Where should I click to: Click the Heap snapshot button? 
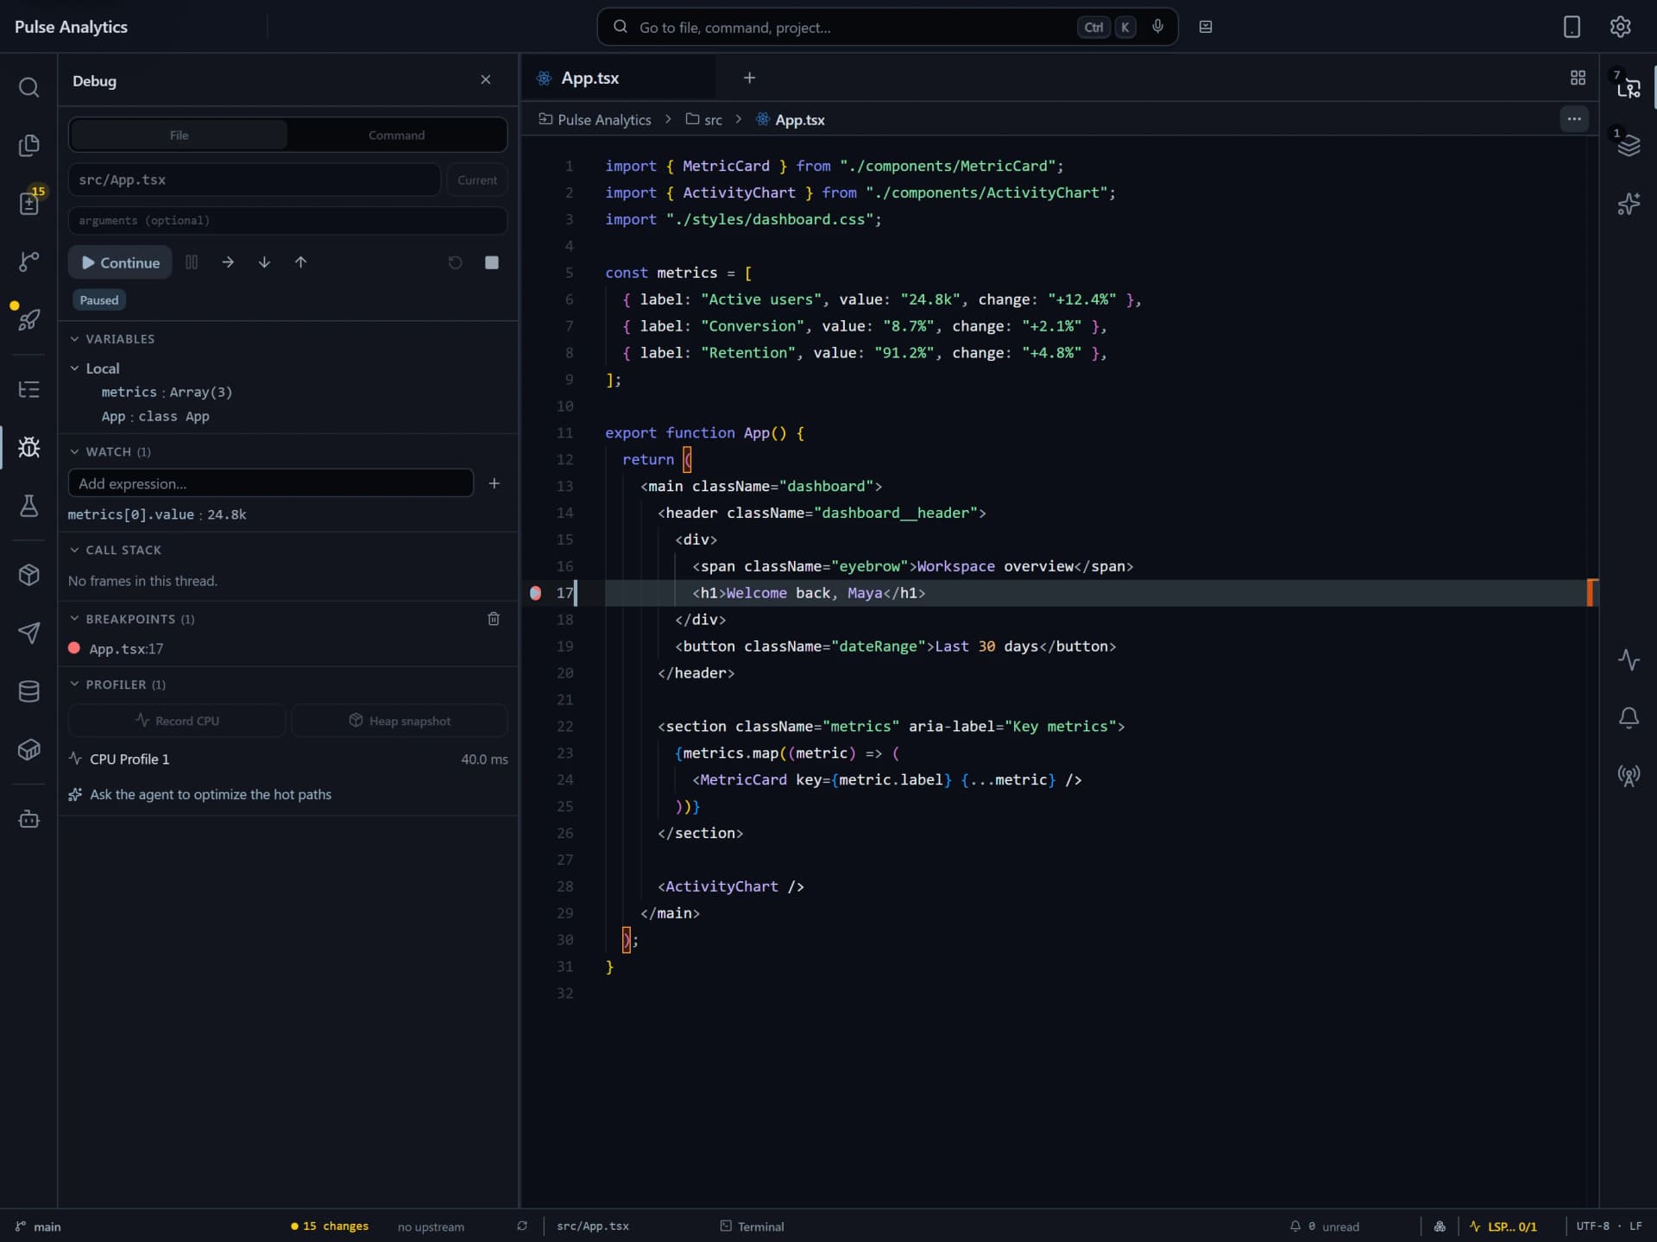pyautogui.click(x=400, y=721)
